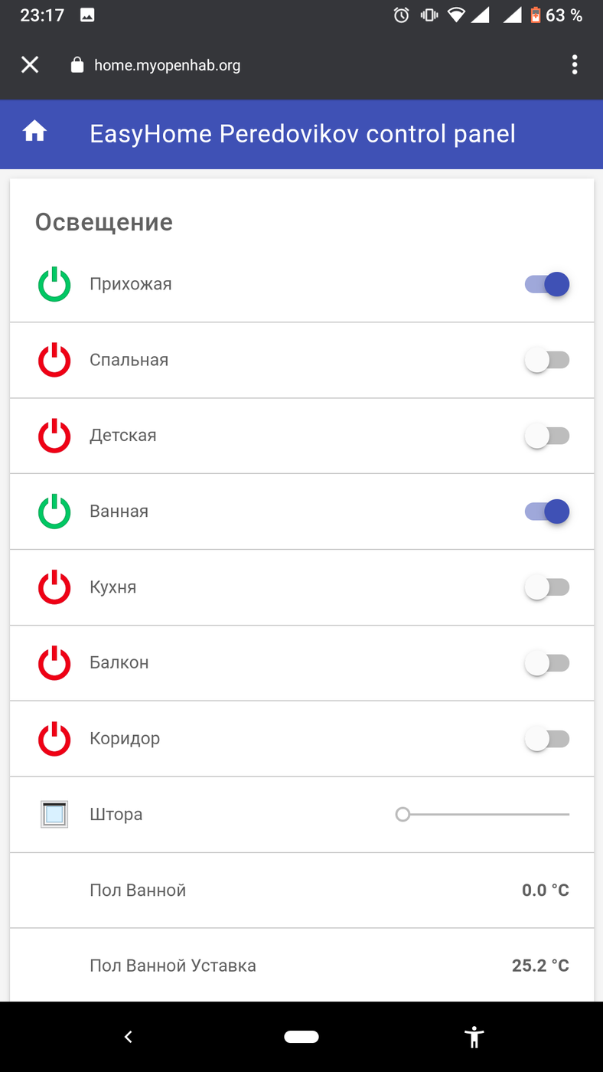
Task: Click red power icon beside Спальная
Action: coord(54,360)
